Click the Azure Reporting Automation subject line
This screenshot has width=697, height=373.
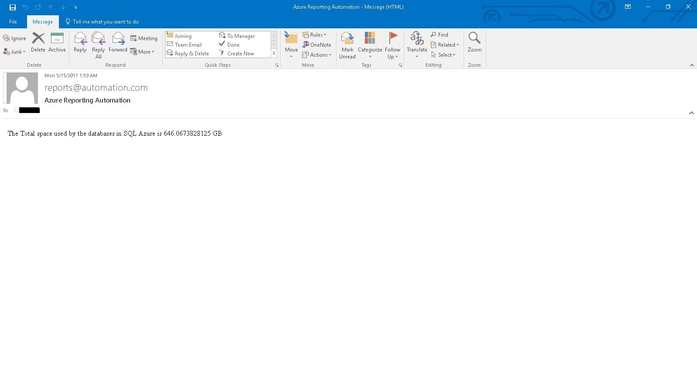(87, 100)
